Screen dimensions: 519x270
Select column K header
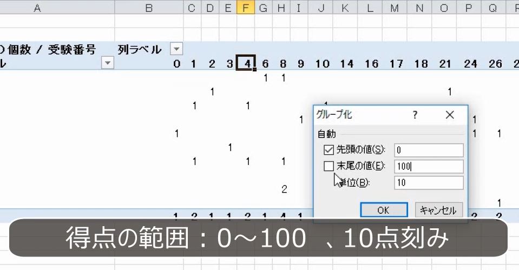(345, 8)
